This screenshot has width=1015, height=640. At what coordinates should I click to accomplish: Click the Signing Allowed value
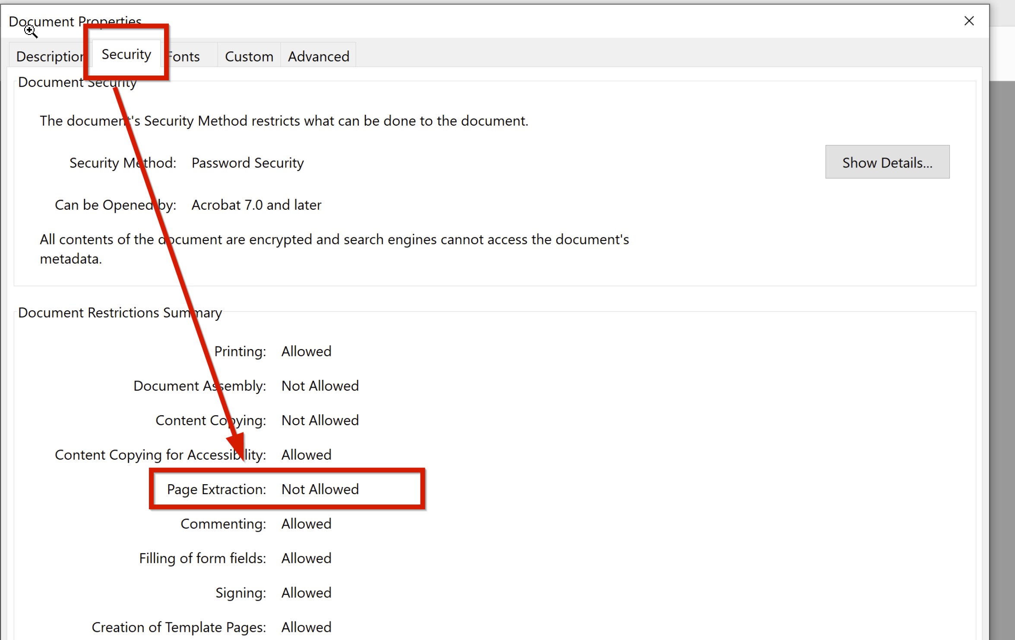(x=306, y=593)
